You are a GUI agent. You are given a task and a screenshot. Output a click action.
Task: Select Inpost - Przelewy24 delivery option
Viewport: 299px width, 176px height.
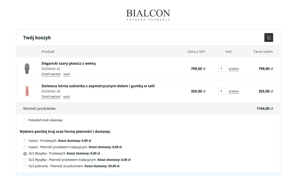pos(25,141)
